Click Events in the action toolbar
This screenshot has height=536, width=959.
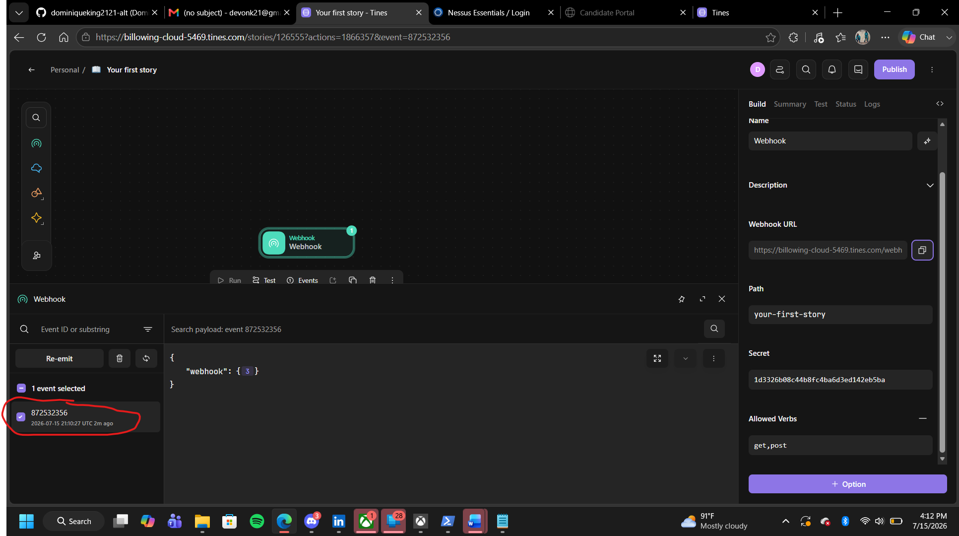tap(302, 280)
